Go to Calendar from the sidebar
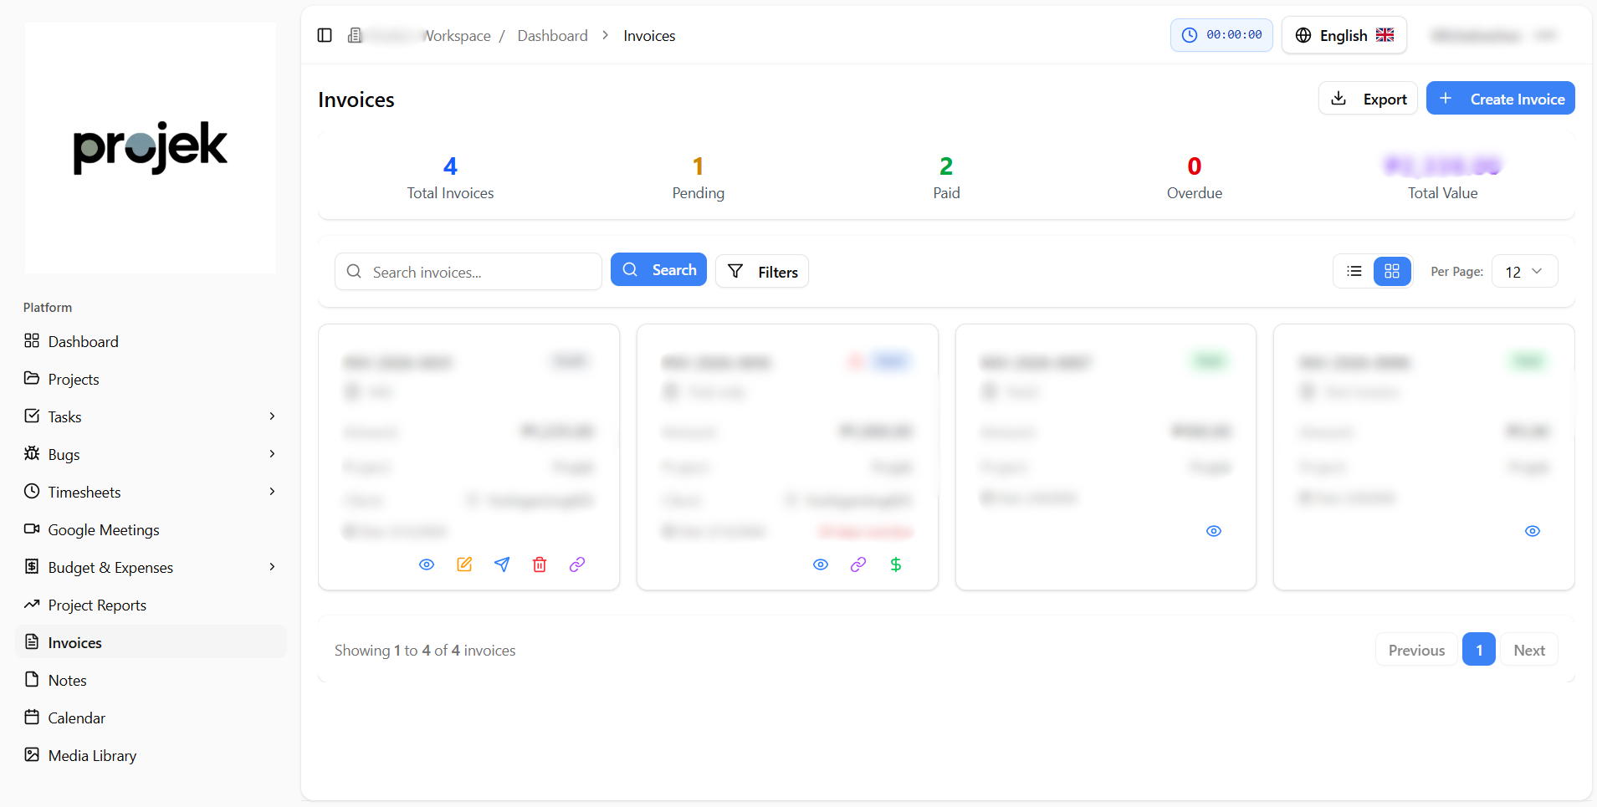 click(x=77, y=718)
